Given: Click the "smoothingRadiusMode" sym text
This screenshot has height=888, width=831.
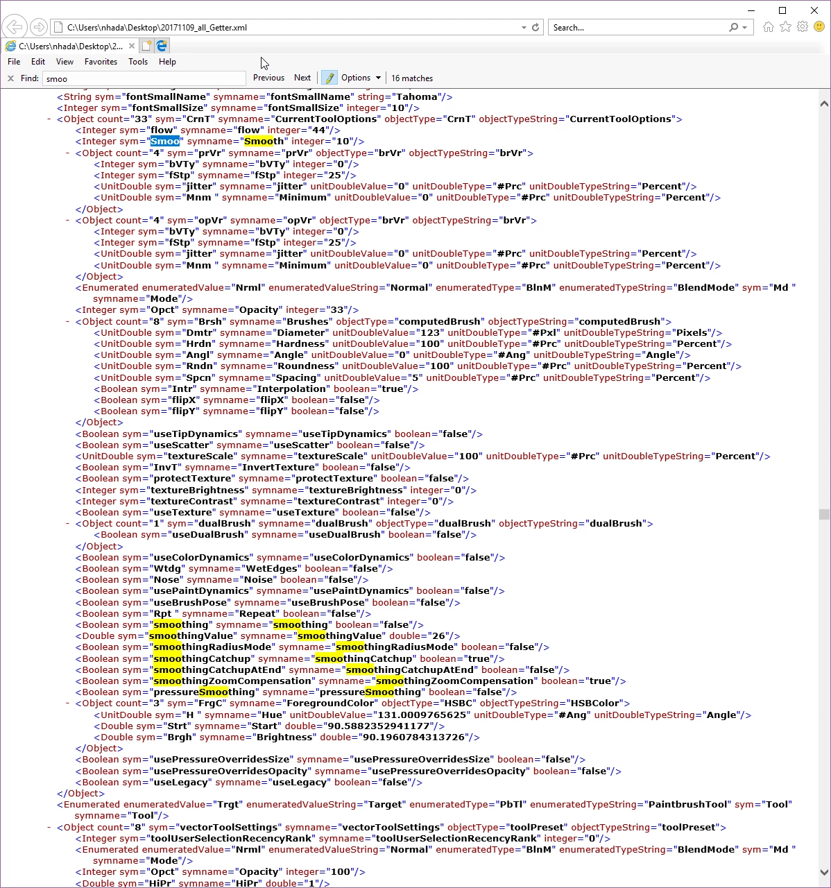Looking at the screenshot, I should click(x=213, y=647).
